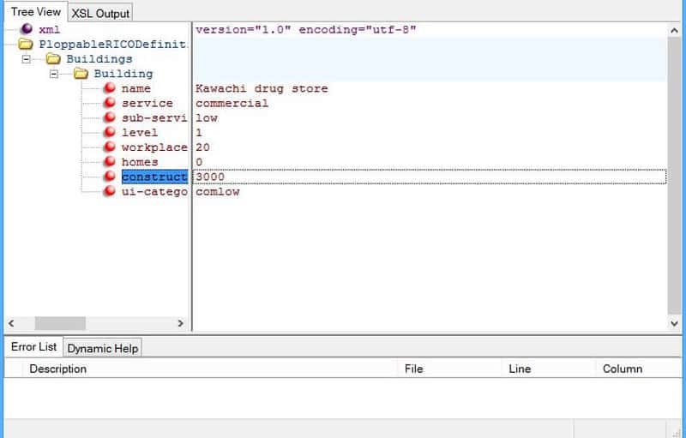Select the workplace element in tree

pyautogui.click(x=153, y=147)
